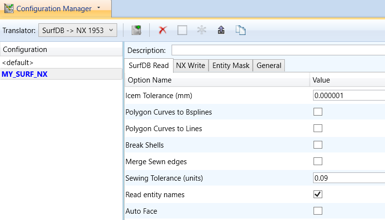Click the Configuration column header

click(x=61, y=50)
